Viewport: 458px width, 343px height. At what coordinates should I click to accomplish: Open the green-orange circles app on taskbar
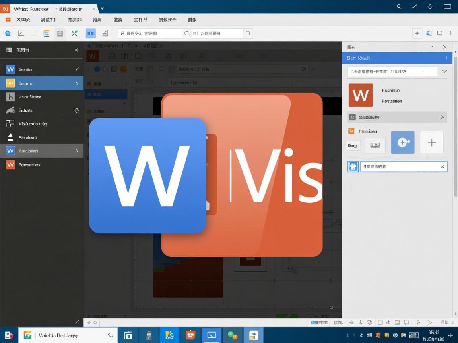pos(233,335)
